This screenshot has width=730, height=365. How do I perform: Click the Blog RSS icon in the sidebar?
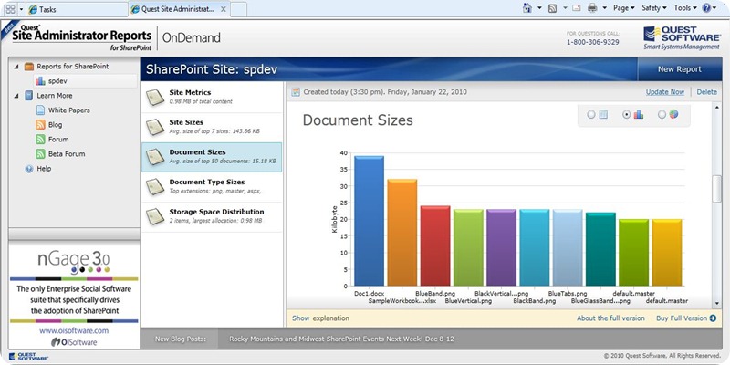pos(40,125)
